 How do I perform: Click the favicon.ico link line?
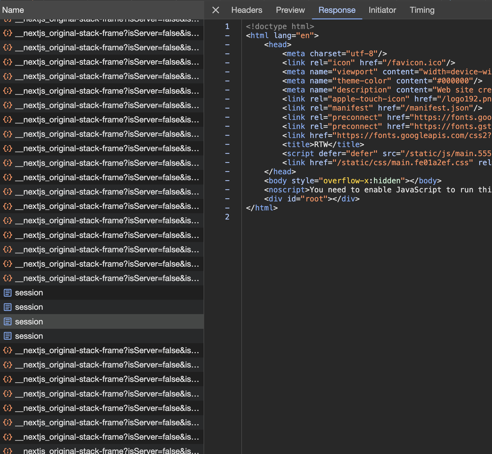369,63
